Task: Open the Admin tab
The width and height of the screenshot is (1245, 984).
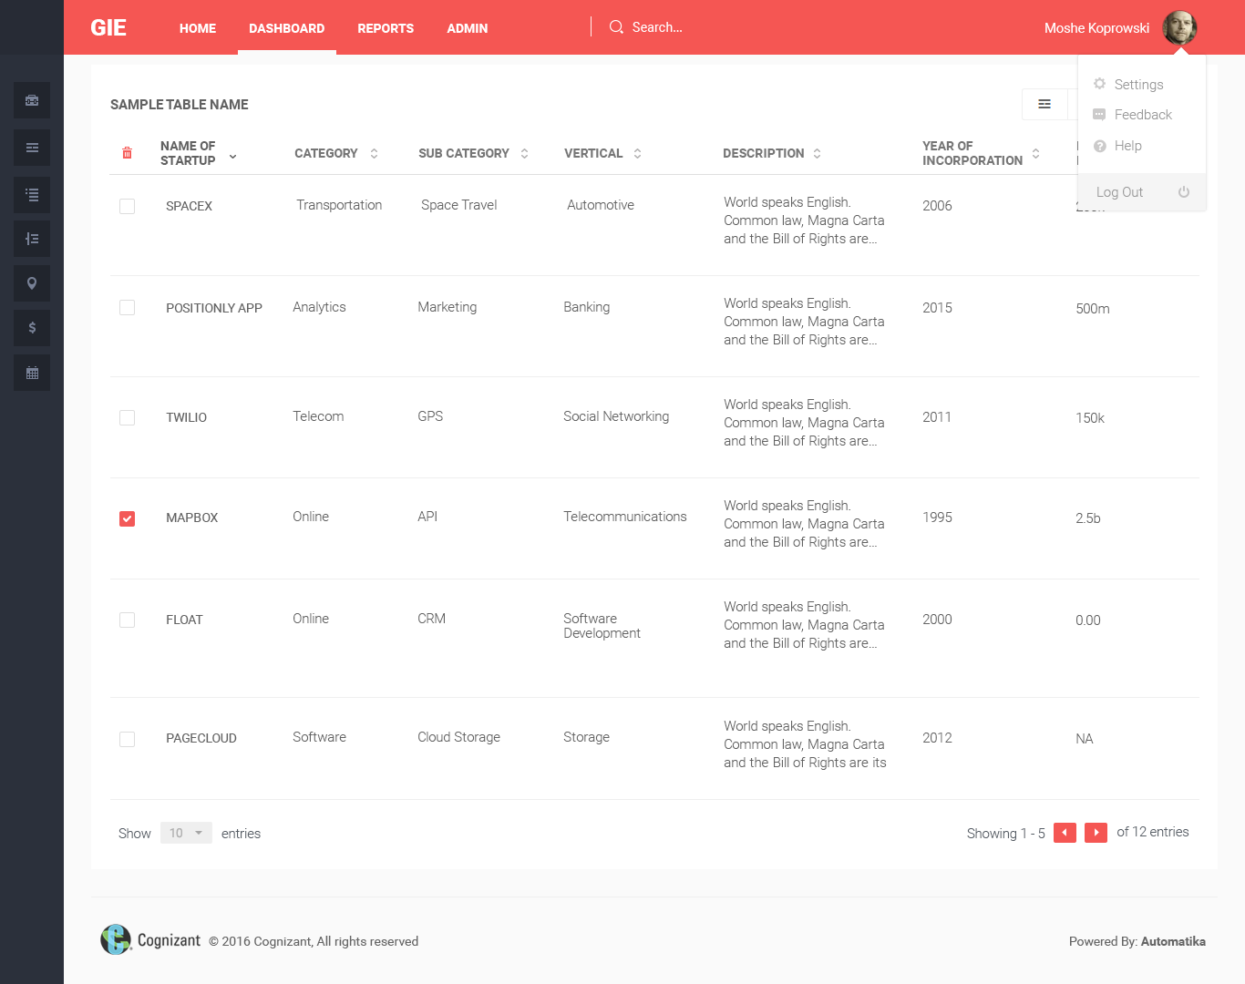Action: tap(468, 28)
